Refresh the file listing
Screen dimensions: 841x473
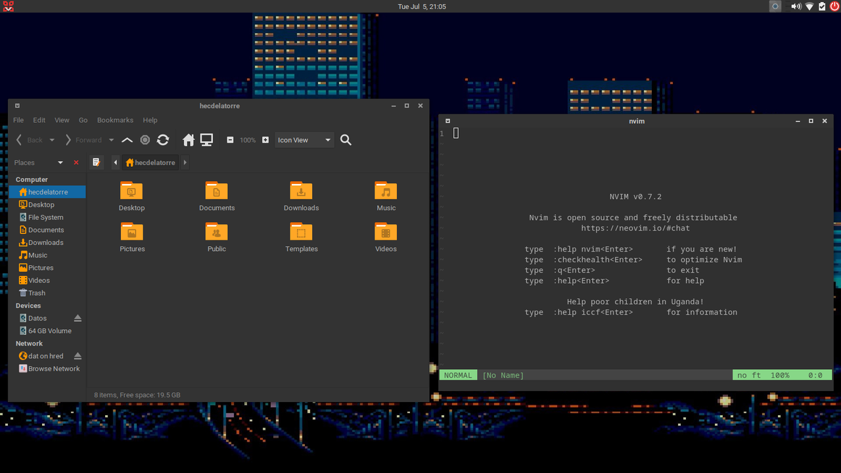(162, 139)
